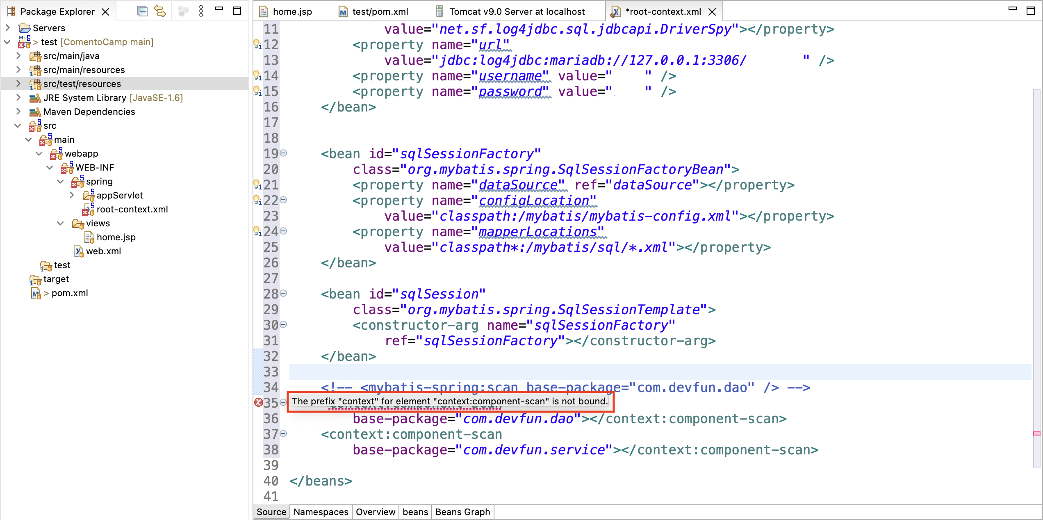Close the root-context.xml editor tab
The width and height of the screenshot is (1043, 520).
713,12
